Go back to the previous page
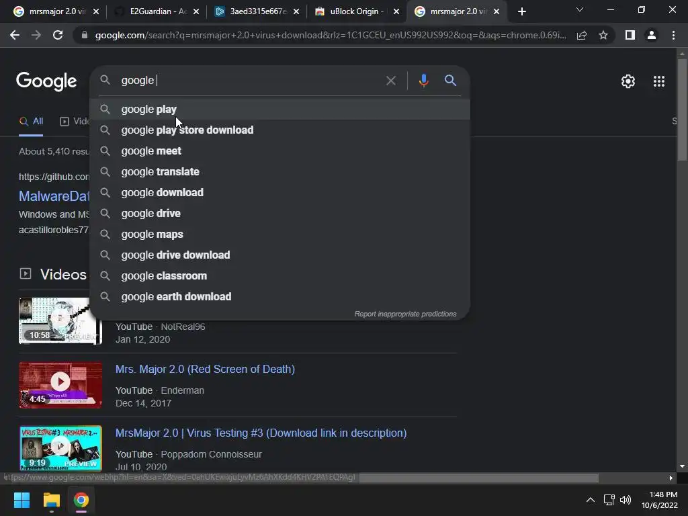The height and width of the screenshot is (516, 688). tap(15, 35)
